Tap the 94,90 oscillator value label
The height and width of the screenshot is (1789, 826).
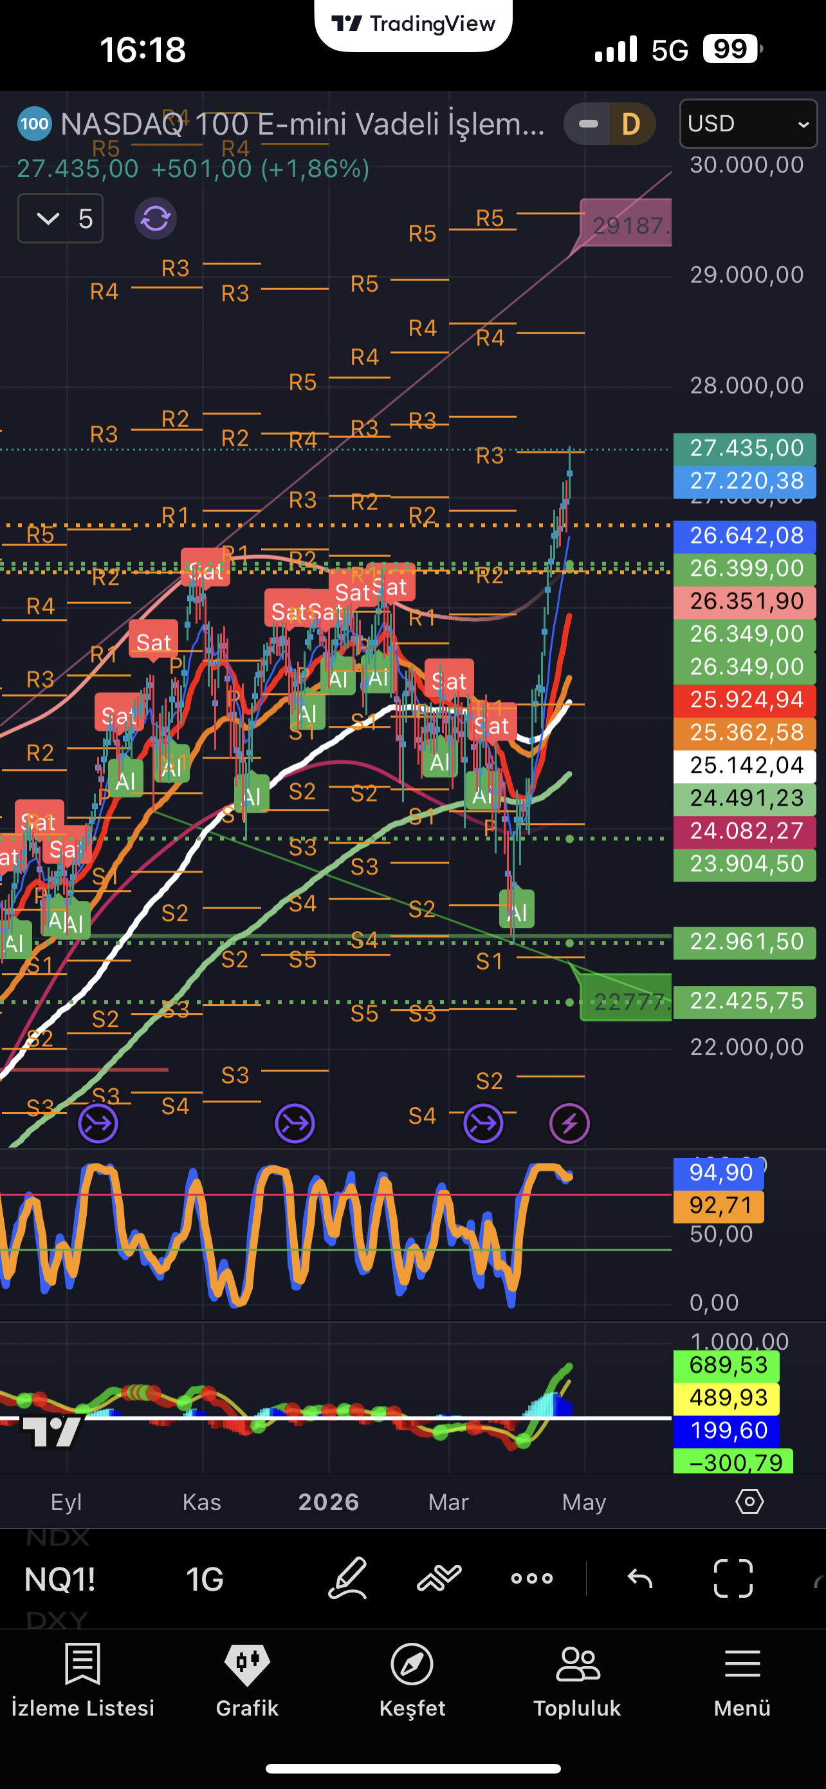[x=719, y=1173]
